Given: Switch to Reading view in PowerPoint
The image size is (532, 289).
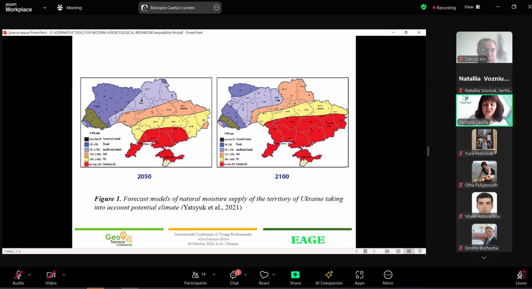Looking at the screenshot, I should tap(409, 251).
